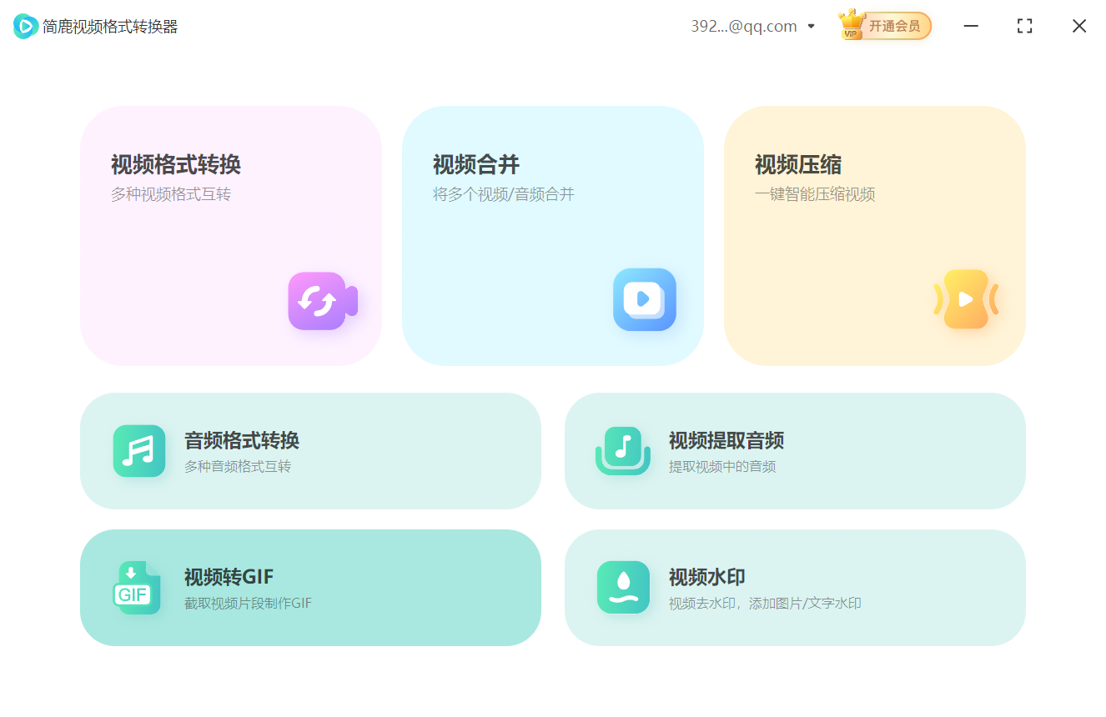This screenshot has width=1106, height=717.
Task: Click the blue 视频合并 play icon
Action: point(644,300)
